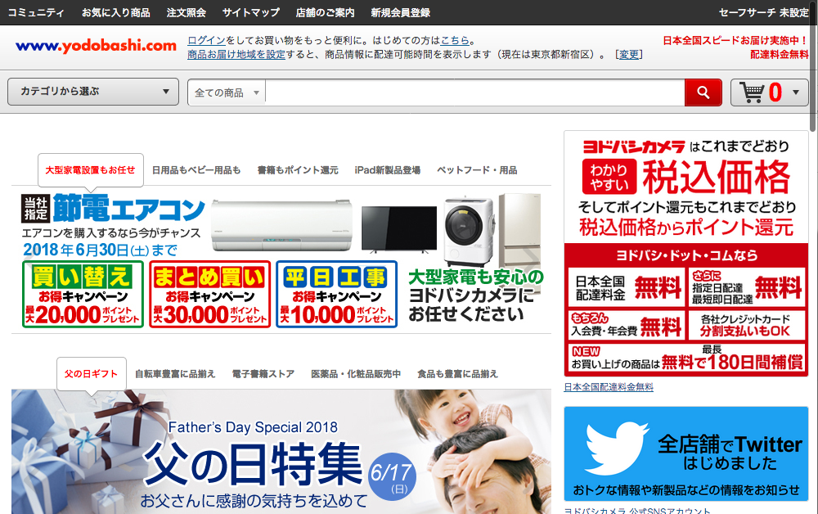
Task: Expand the cart dropdown arrow
Action: coord(796,92)
